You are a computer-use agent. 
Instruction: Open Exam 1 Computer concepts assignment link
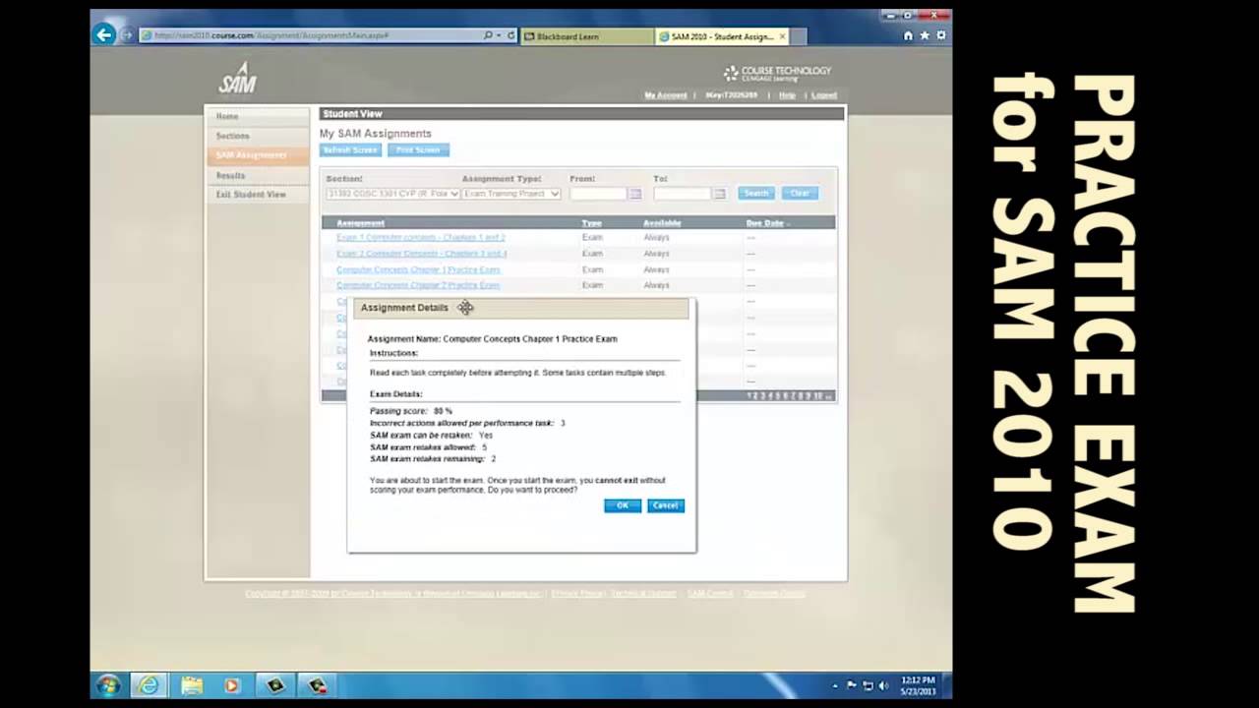click(x=421, y=238)
